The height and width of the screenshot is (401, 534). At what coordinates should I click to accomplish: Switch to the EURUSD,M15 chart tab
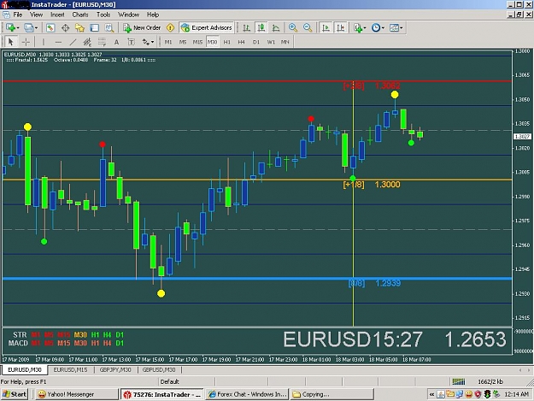pyautogui.click(x=71, y=369)
